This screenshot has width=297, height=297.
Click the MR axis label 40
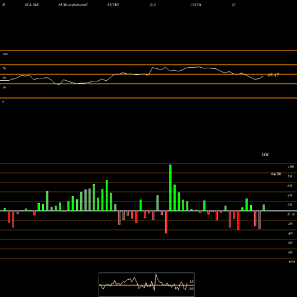pyautogui.click(x=290, y=195)
